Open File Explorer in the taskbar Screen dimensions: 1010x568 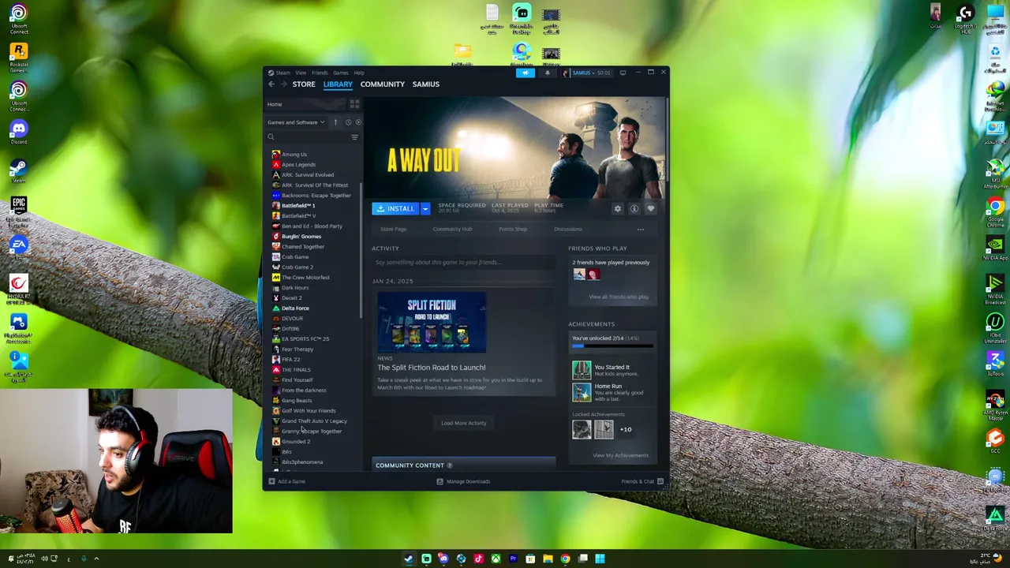click(x=548, y=559)
